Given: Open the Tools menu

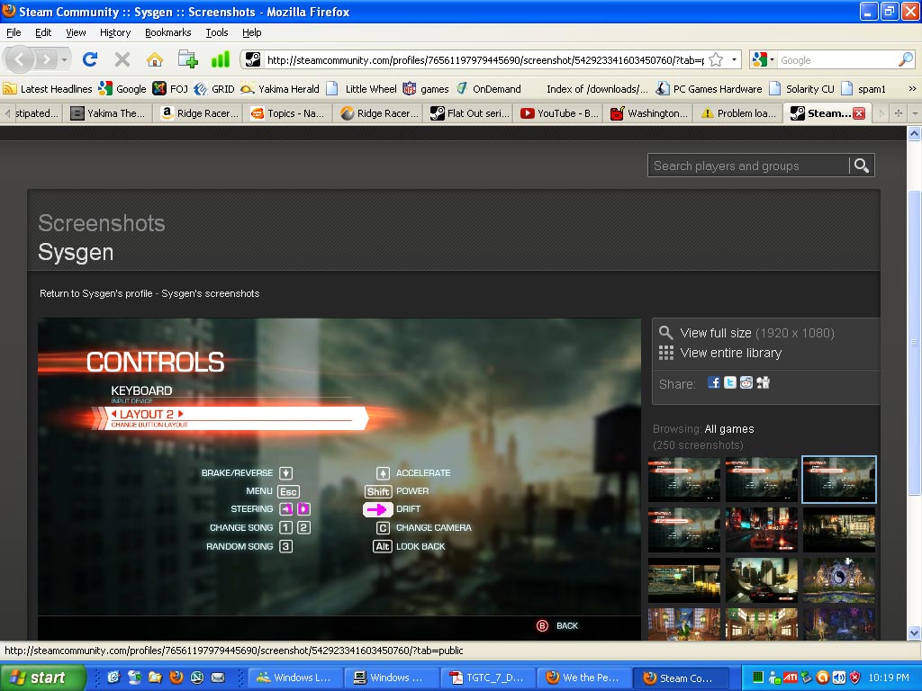Looking at the screenshot, I should coord(216,32).
